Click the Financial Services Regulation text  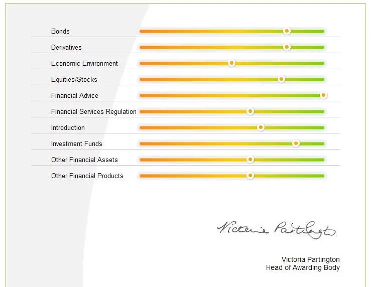click(94, 111)
